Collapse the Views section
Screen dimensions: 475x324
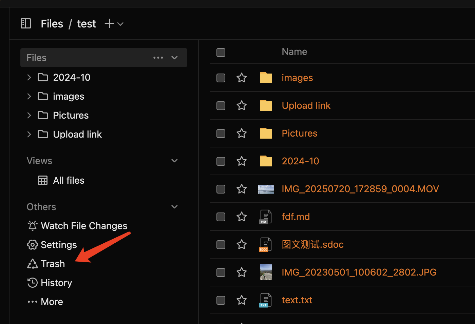click(x=174, y=161)
